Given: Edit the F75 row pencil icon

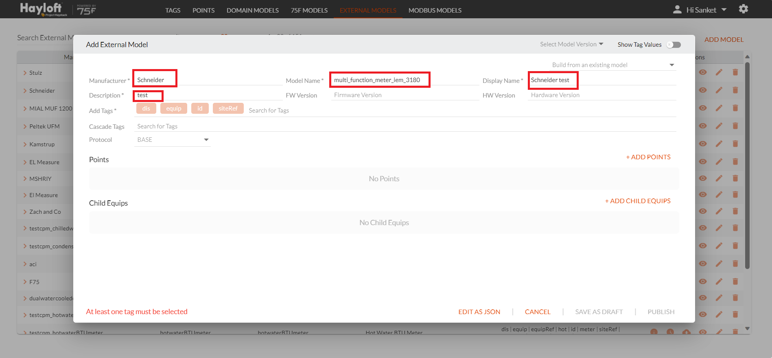Looking at the screenshot, I should (x=719, y=282).
